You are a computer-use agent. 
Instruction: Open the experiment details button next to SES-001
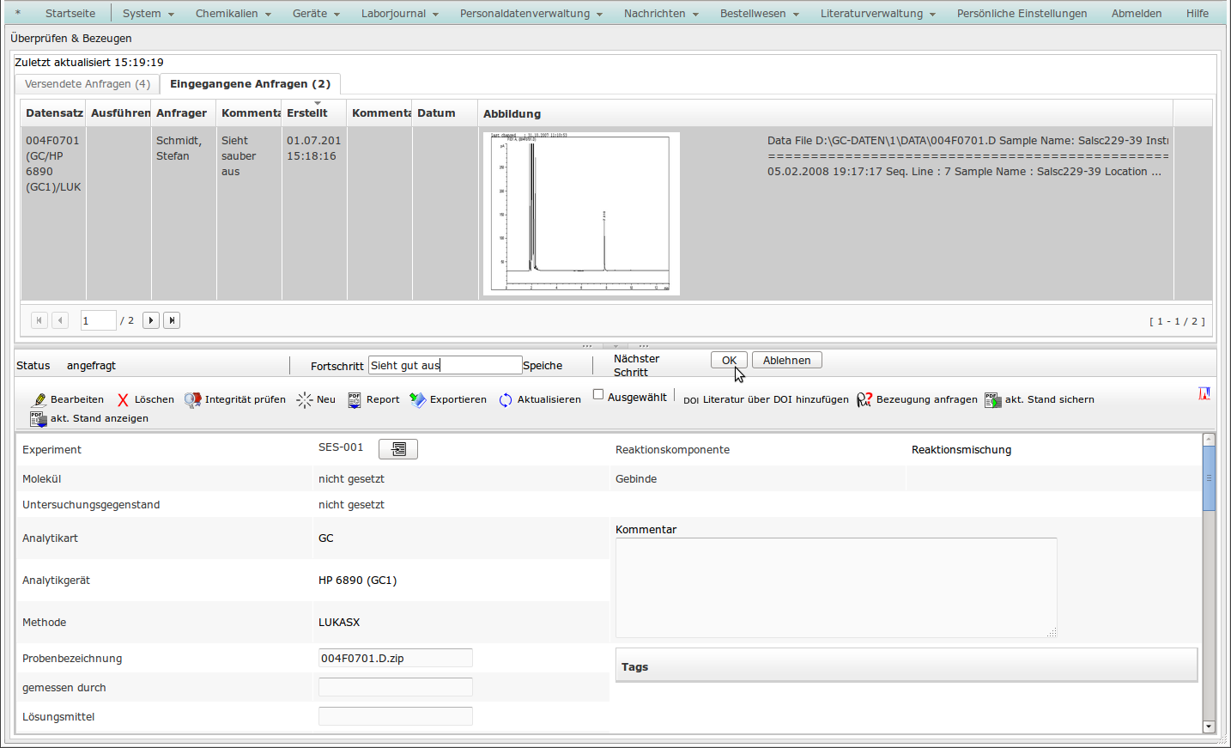click(398, 449)
